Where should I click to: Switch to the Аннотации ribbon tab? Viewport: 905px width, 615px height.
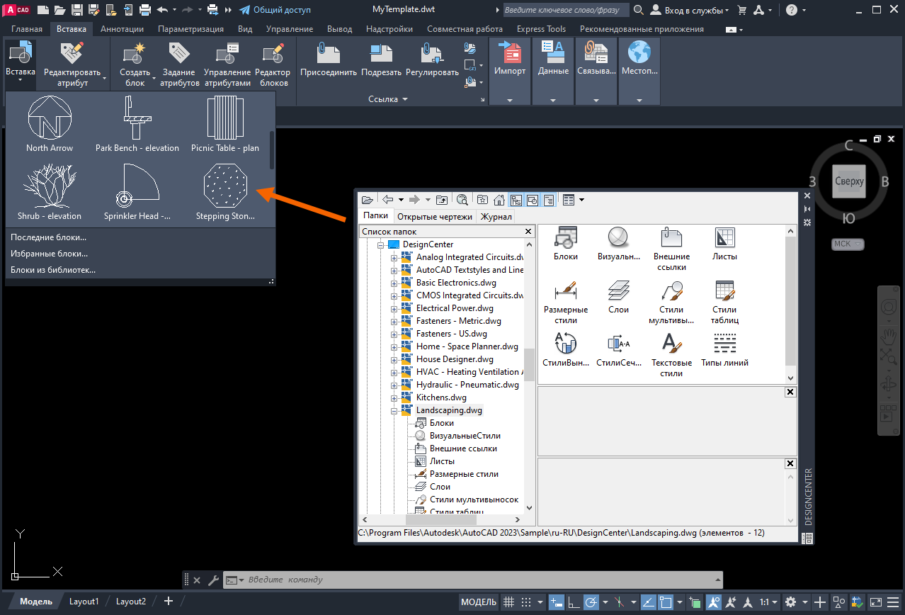coord(122,29)
